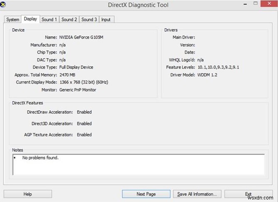Viewport: 278px width, 202px height.
Task: Click the feature levels '10.1,10.0,9.3,9.2,9.1' value
Action: pos(218,67)
